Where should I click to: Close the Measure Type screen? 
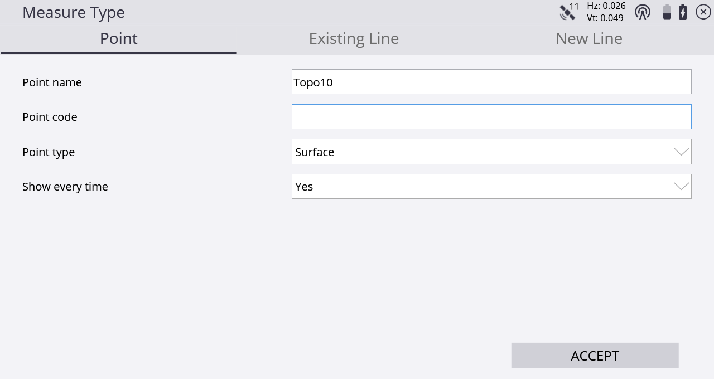coord(703,12)
